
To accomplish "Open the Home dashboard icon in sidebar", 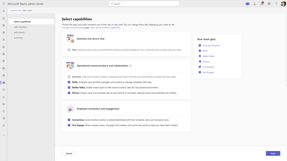I will [x=4, y=18].
